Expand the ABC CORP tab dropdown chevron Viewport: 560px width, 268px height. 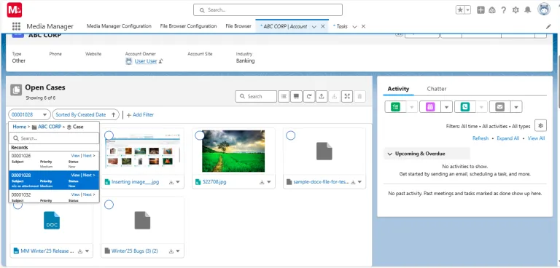click(314, 27)
